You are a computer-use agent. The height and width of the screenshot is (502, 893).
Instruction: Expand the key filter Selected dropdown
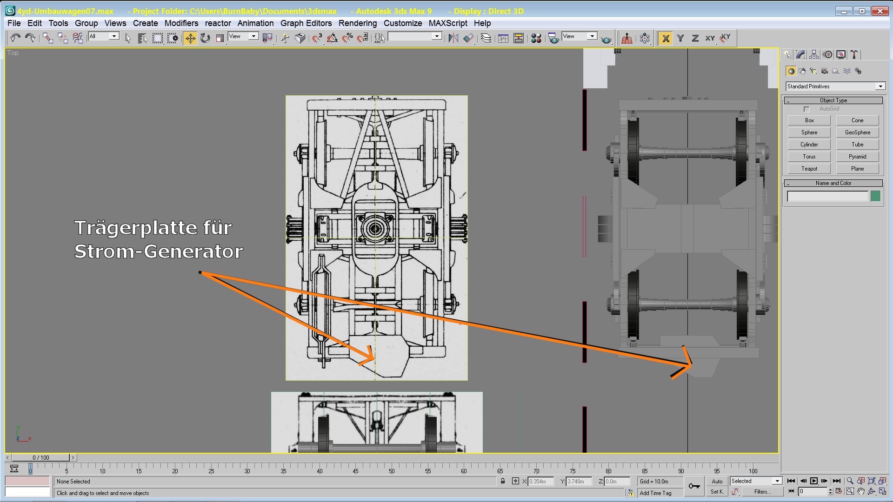[x=777, y=481]
